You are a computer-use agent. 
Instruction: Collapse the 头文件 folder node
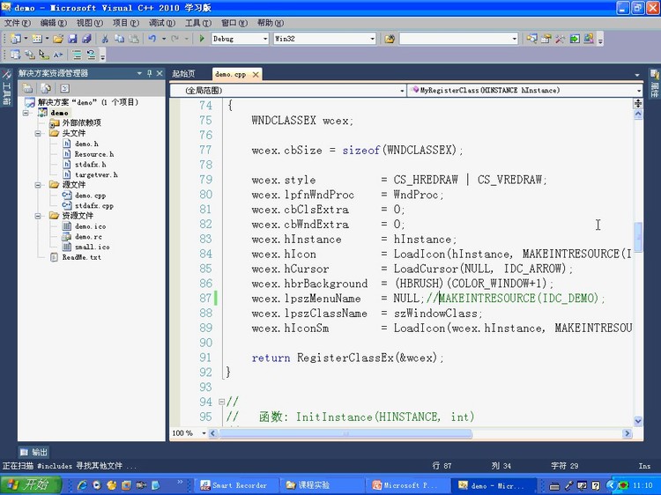pyautogui.click(x=40, y=134)
